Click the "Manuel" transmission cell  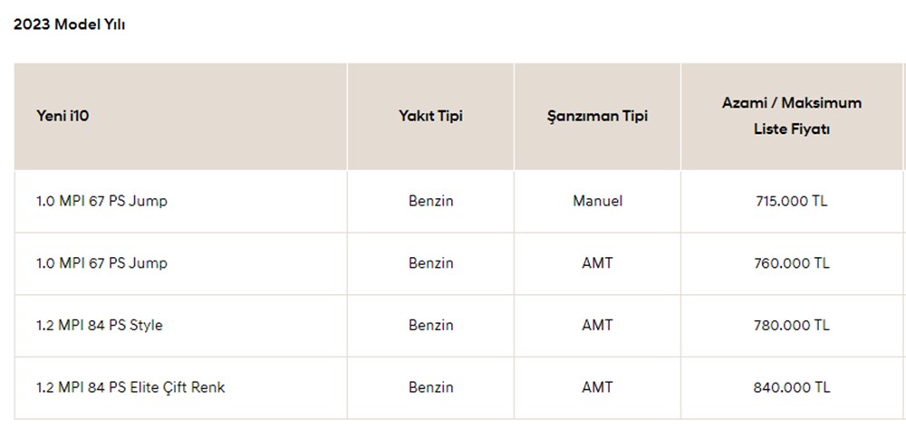[x=597, y=201]
